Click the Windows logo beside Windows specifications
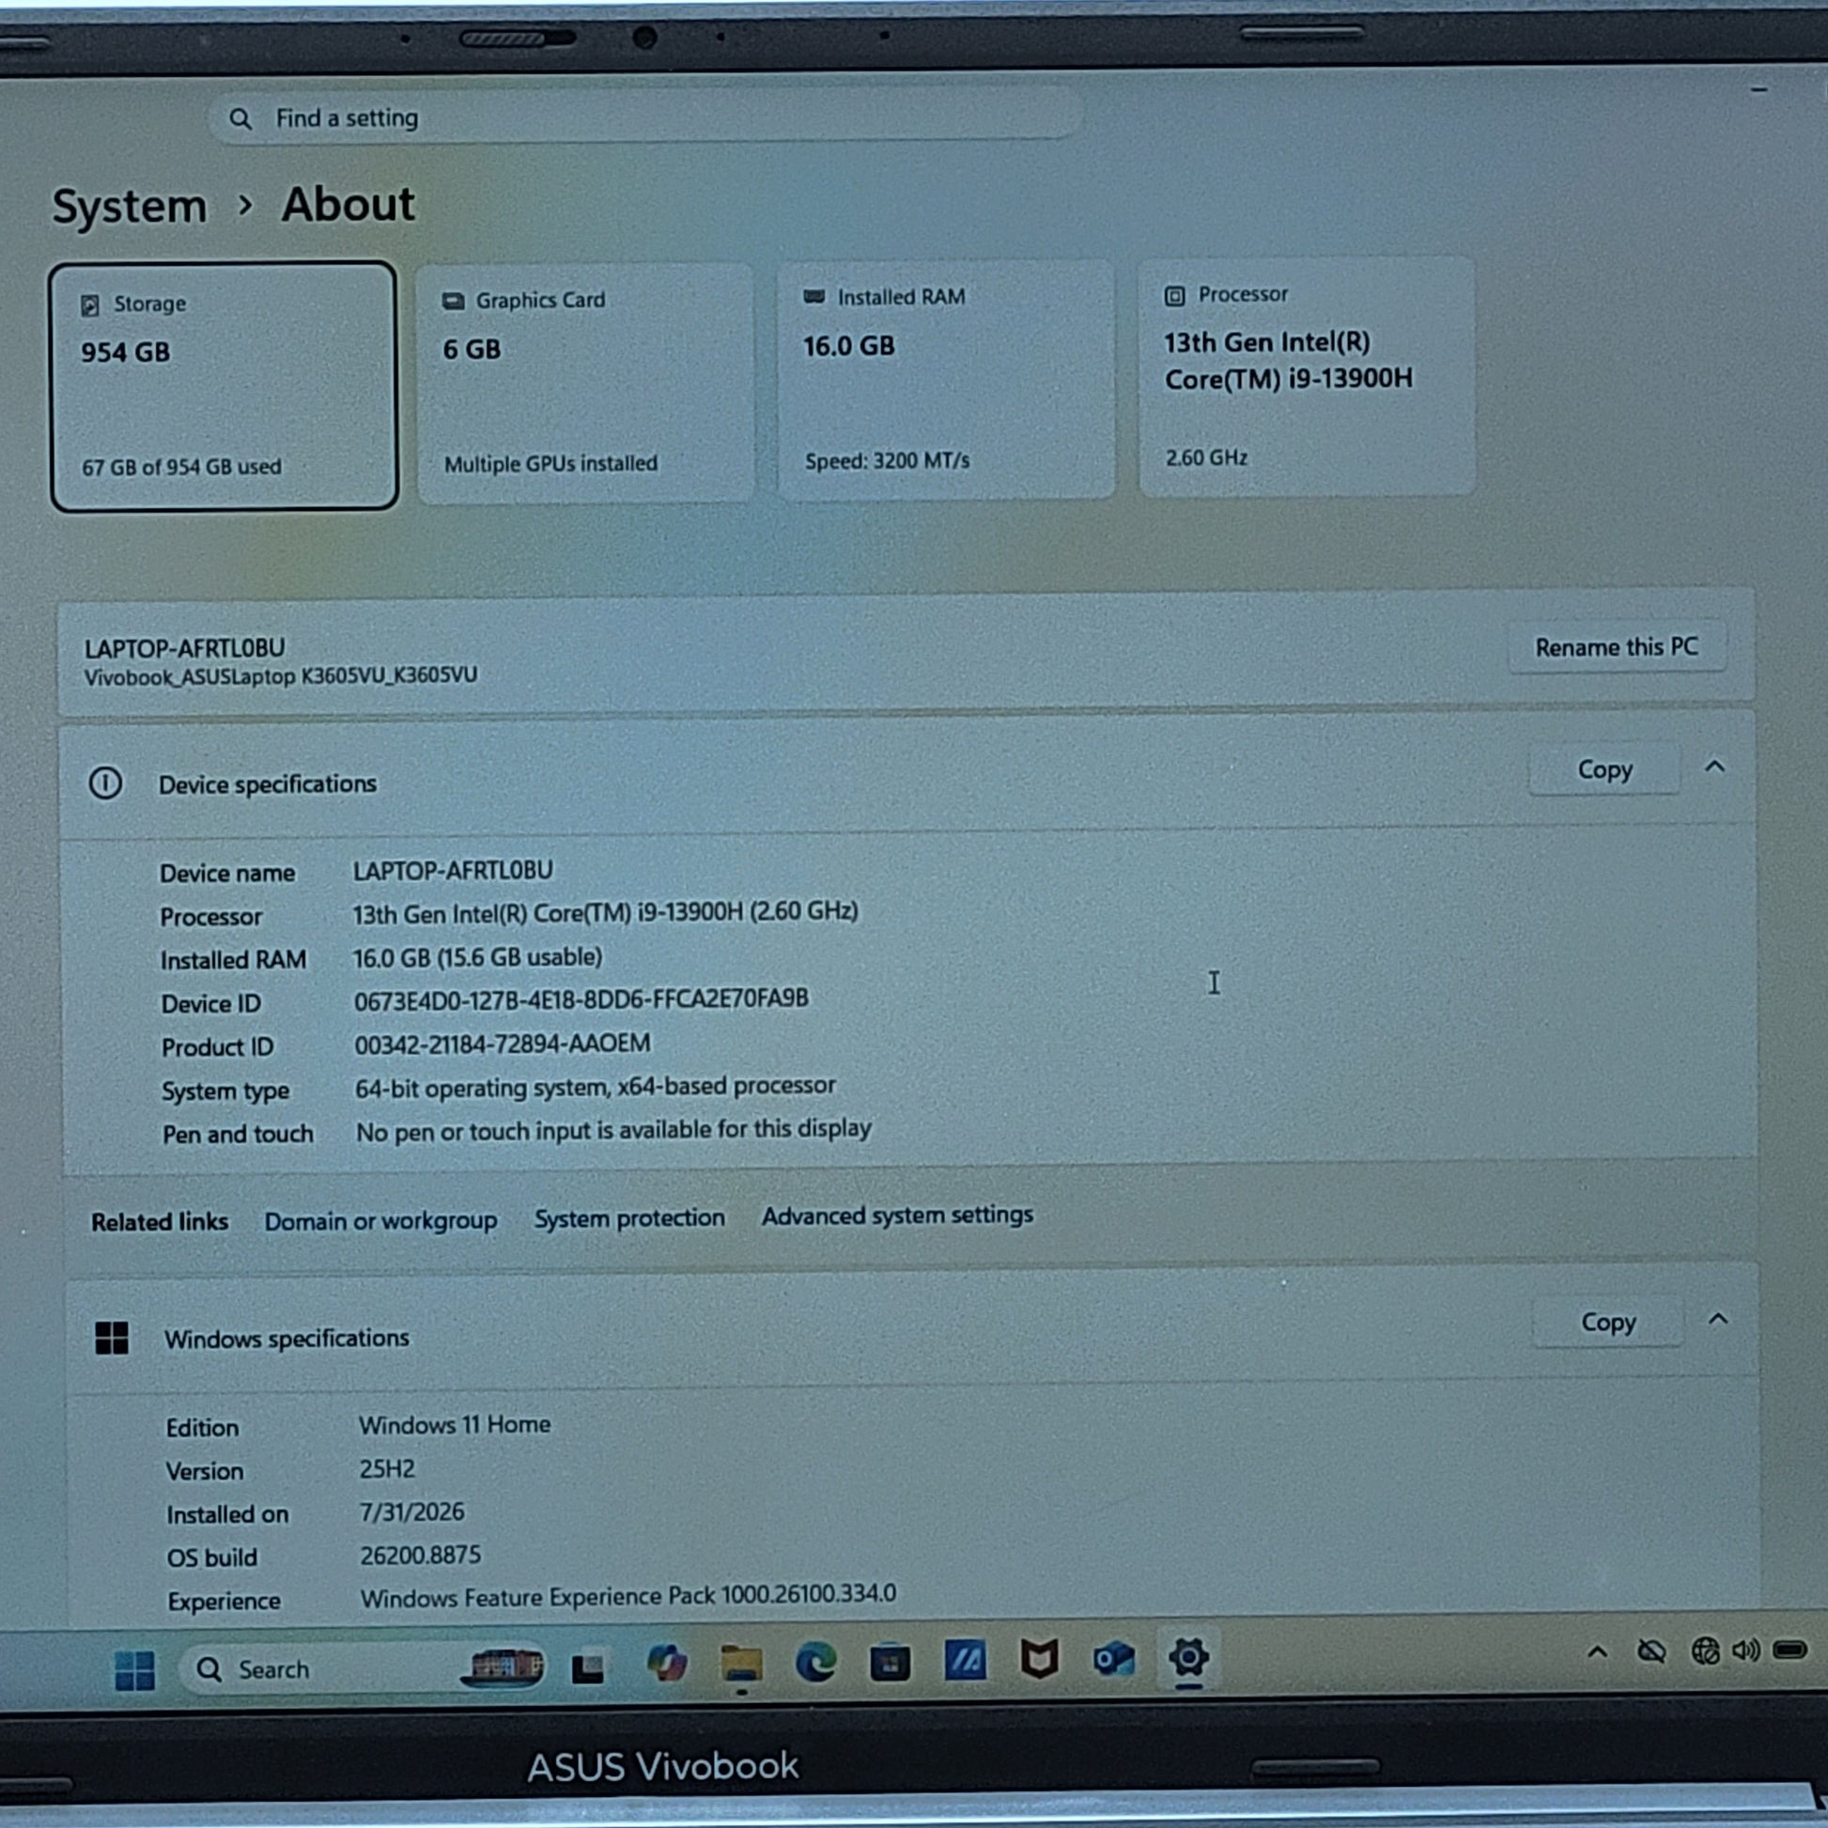 coord(112,1338)
